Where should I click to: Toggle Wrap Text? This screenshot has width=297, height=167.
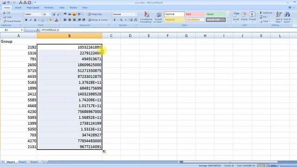(x=95, y=14)
